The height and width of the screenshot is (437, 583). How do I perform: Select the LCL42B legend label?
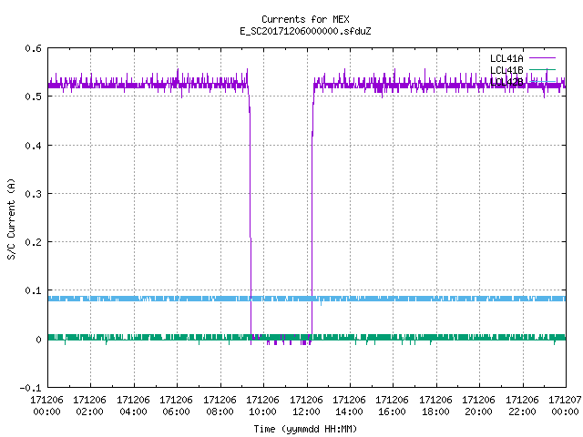point(506,82)
